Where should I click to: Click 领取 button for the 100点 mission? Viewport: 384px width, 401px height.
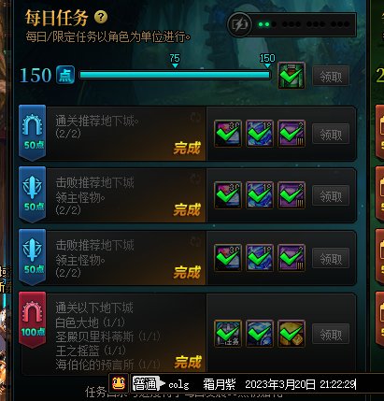(331, 335)
